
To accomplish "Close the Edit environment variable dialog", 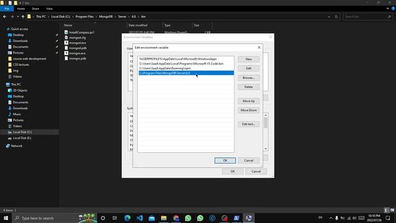I will (259, 47).
